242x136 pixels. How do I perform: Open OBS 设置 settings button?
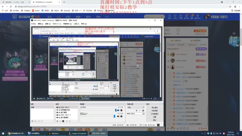(x=155, y=117)
